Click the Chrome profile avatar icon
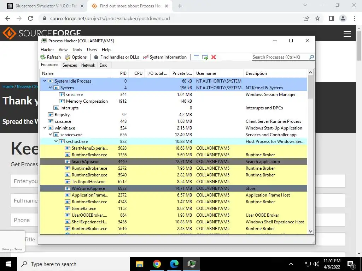This screenshot has height=271, width=362. click(x=343, y=18)
